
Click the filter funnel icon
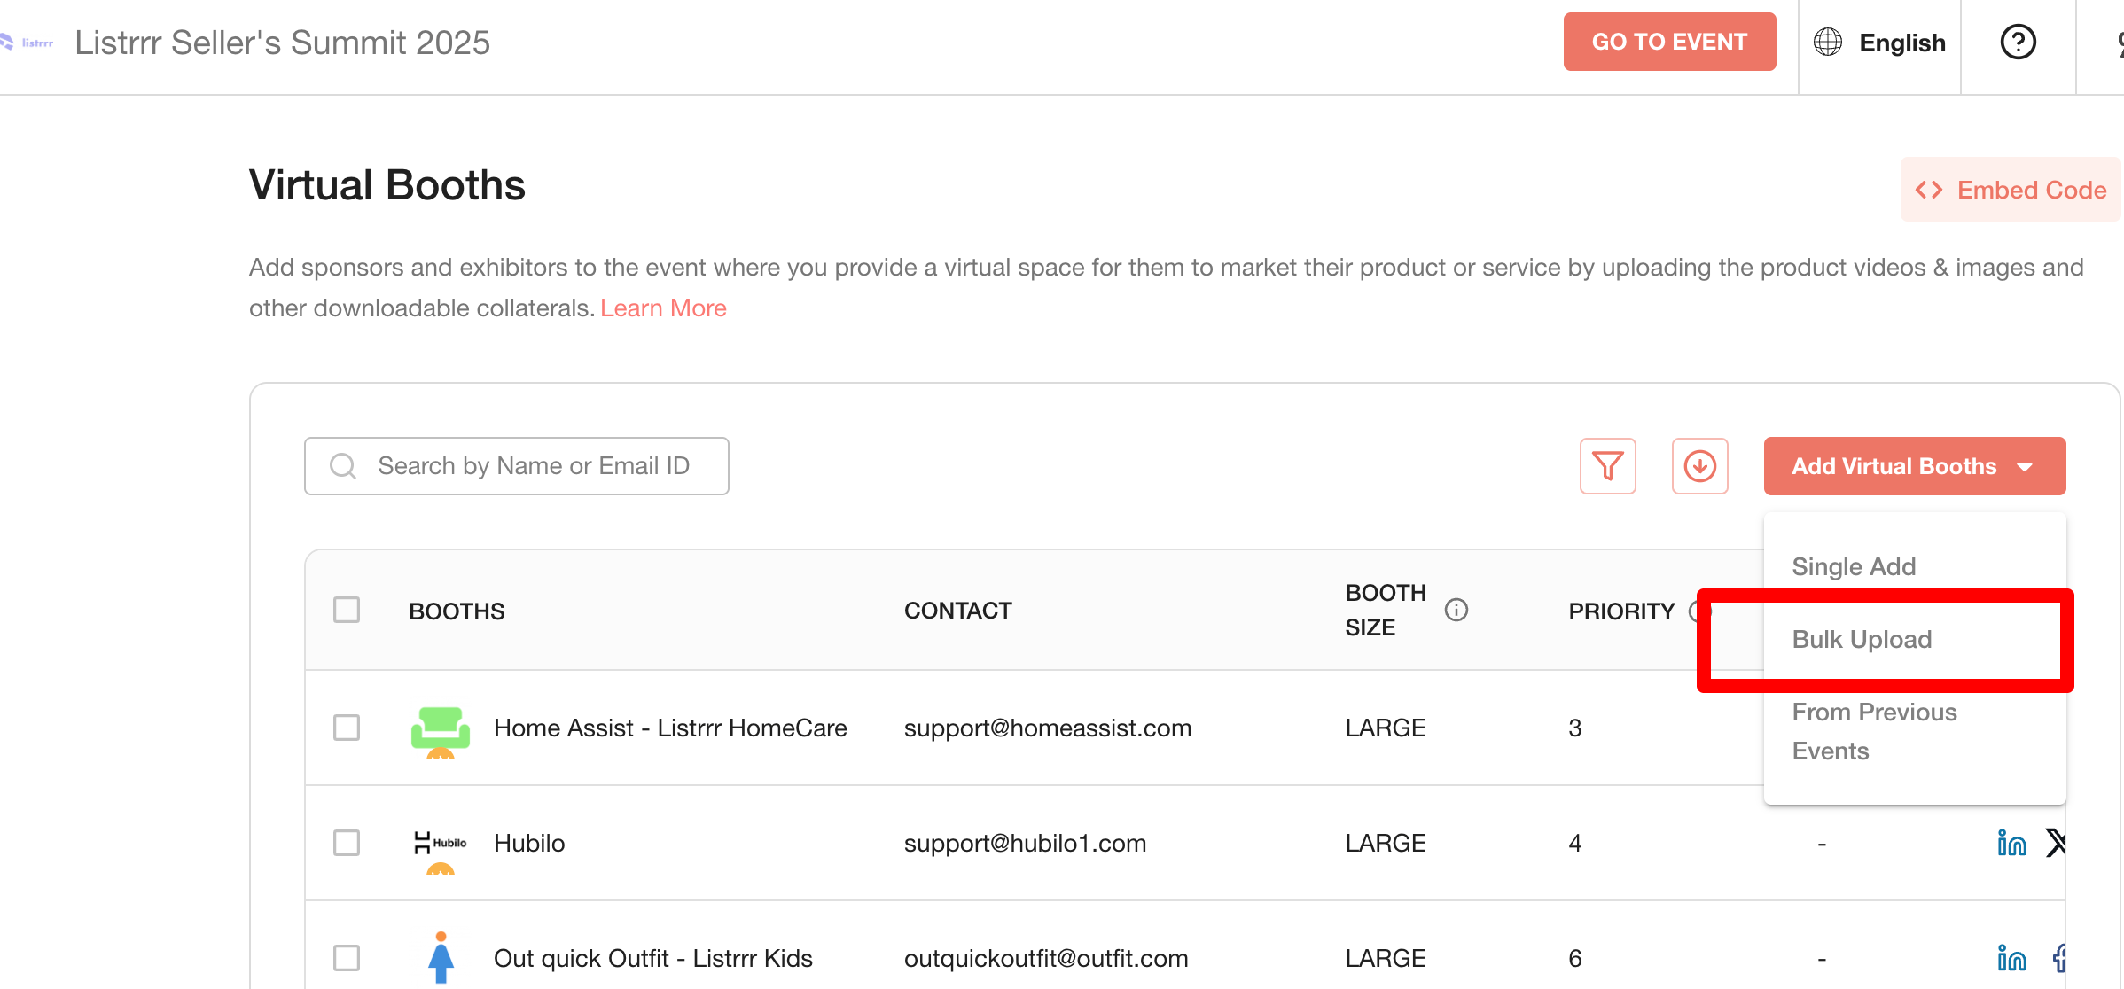pos(1607,466)
